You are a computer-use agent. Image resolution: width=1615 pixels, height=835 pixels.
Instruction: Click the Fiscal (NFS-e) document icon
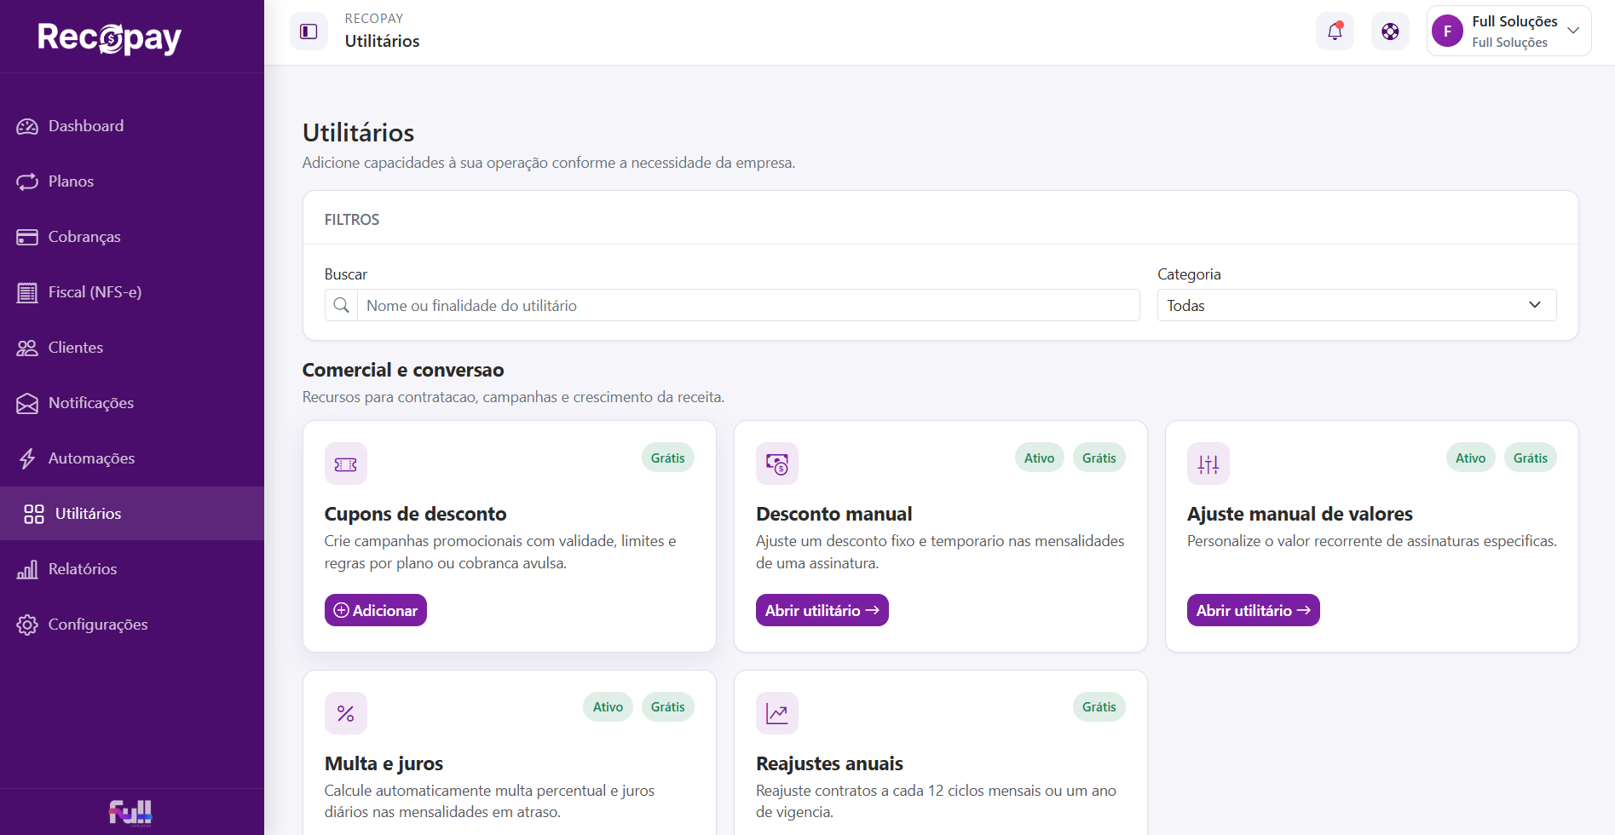27,292
